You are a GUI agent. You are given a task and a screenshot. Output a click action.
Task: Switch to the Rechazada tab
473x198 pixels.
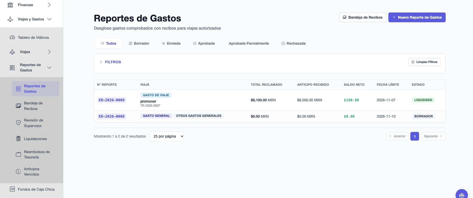(294, 43)
